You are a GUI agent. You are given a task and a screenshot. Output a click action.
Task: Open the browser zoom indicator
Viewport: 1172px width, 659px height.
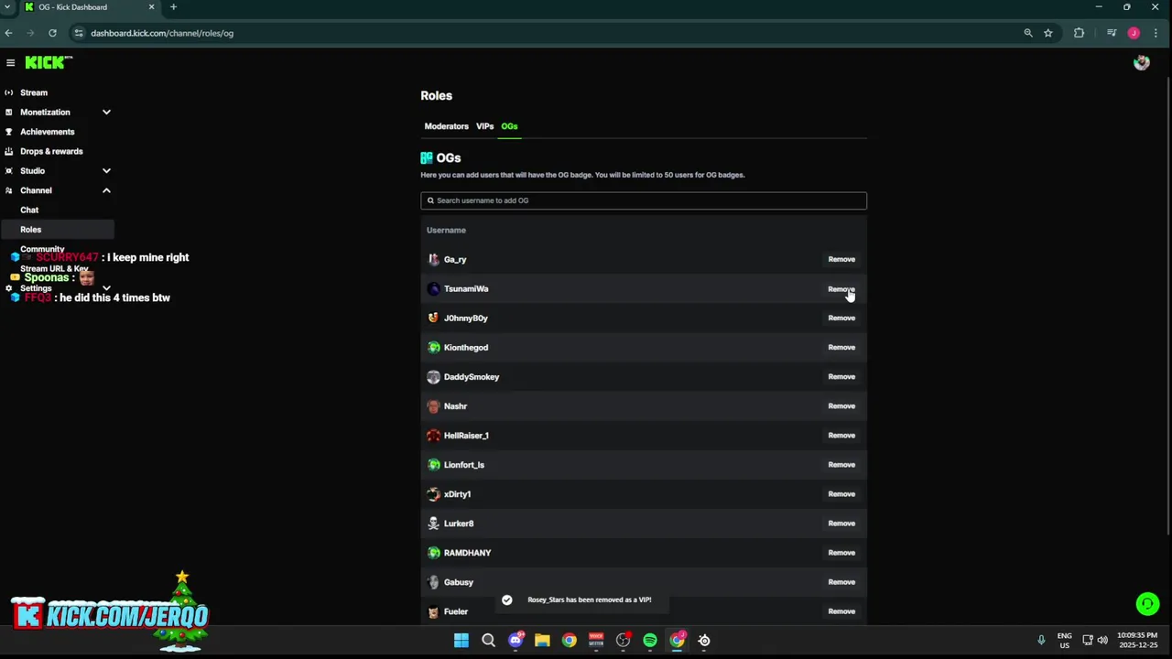point(1028,33)
